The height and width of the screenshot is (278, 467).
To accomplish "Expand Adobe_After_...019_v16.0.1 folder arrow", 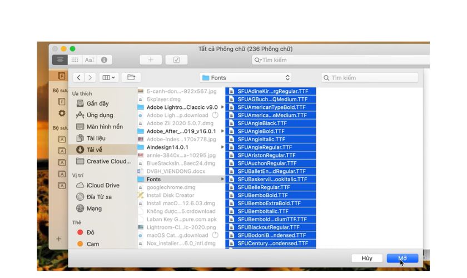I will (x=222, y=131).
